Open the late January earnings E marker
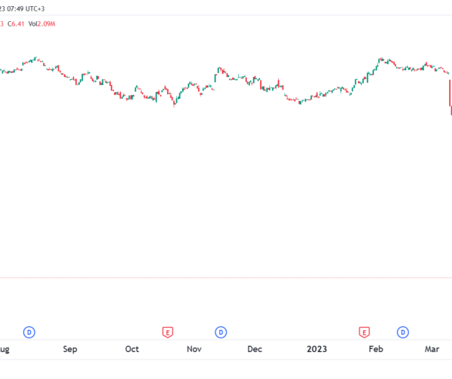Image resolution: width=452 pixels, height=379 pixels. coord(365,332)
